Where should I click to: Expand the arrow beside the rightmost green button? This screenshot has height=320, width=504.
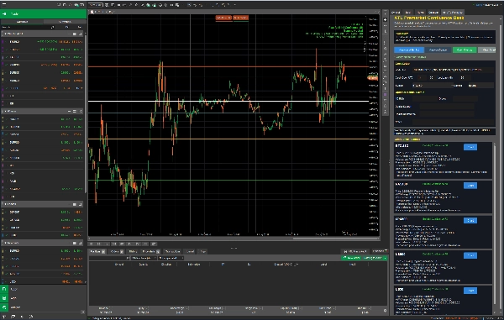pyautogui.click(x=385, y=258)
